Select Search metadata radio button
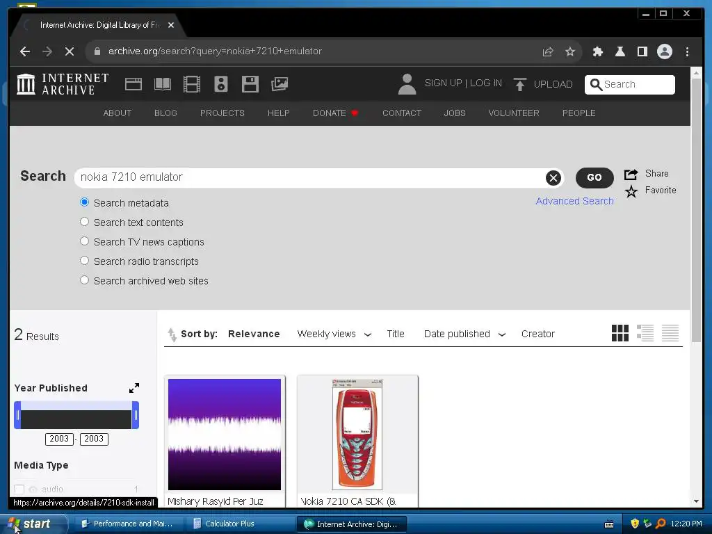 (x=84, y=202)
